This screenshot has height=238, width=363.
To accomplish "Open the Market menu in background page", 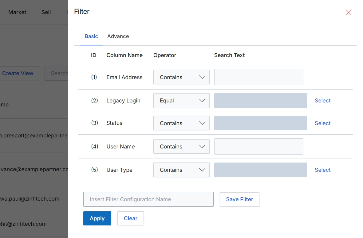I will [x=17, y=12].
